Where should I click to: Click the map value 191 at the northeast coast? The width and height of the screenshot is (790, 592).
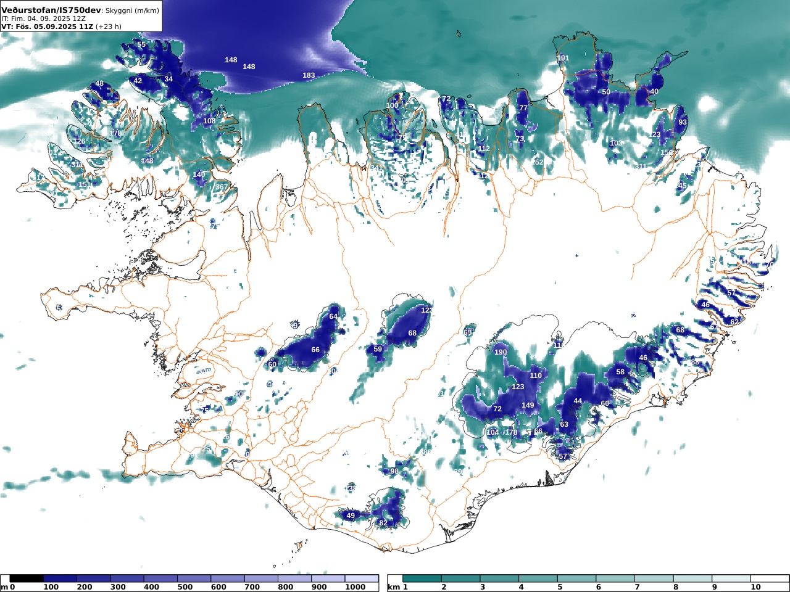pyautogui.click(x=563, y=58)
